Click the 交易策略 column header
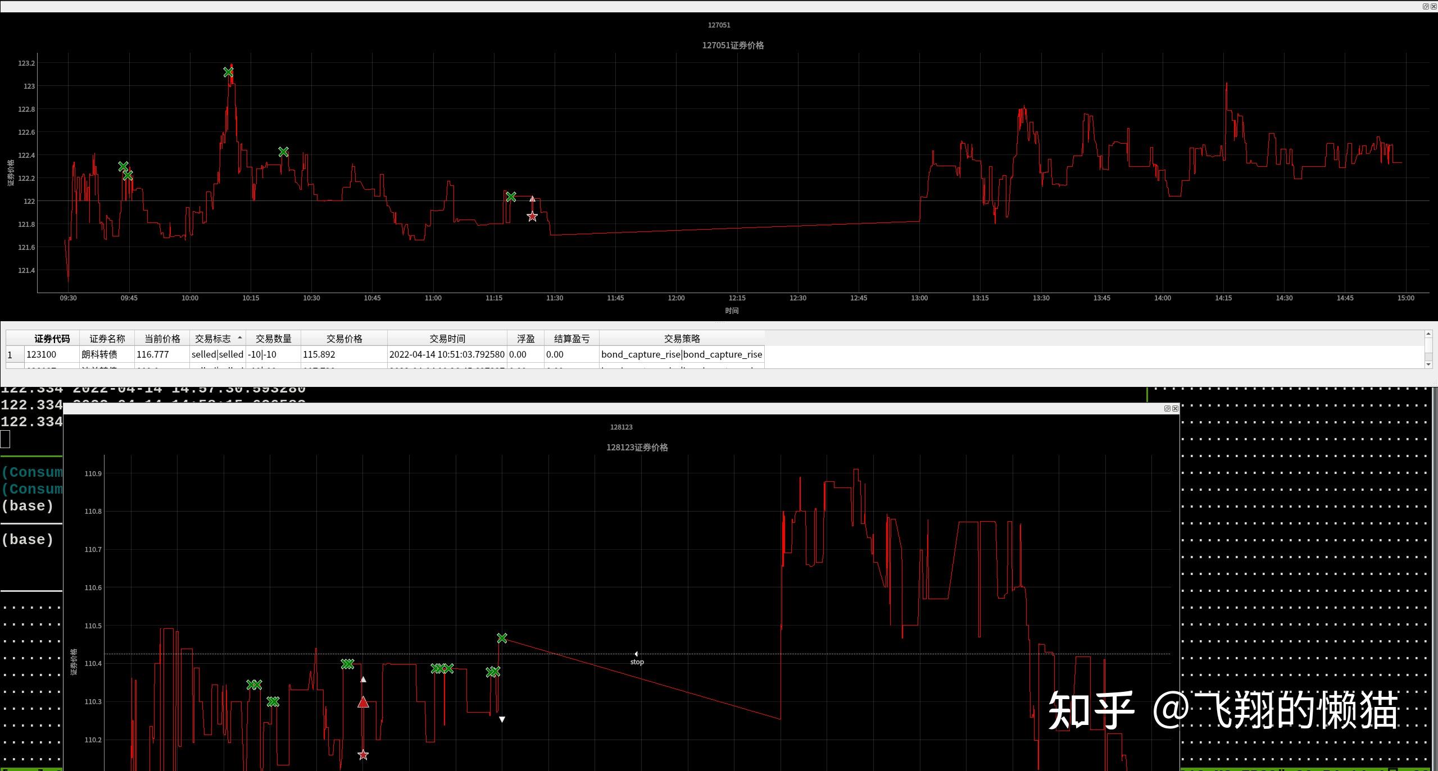Image resolution: width=1438 pixels, height=771 pixels. [x=681, y=339]
